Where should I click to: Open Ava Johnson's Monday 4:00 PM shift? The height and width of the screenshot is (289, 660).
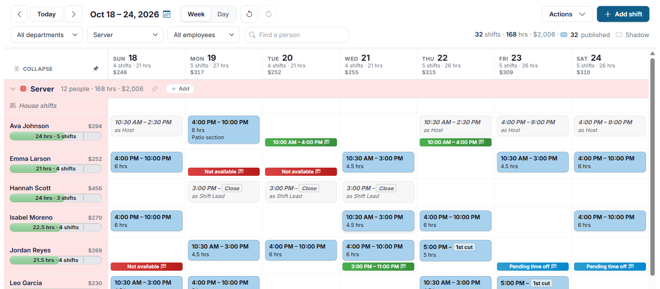tap(224, 130)
